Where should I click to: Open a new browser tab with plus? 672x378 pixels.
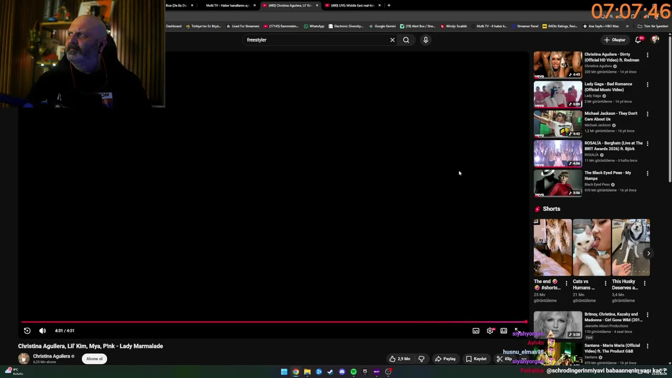pos(388,5)
